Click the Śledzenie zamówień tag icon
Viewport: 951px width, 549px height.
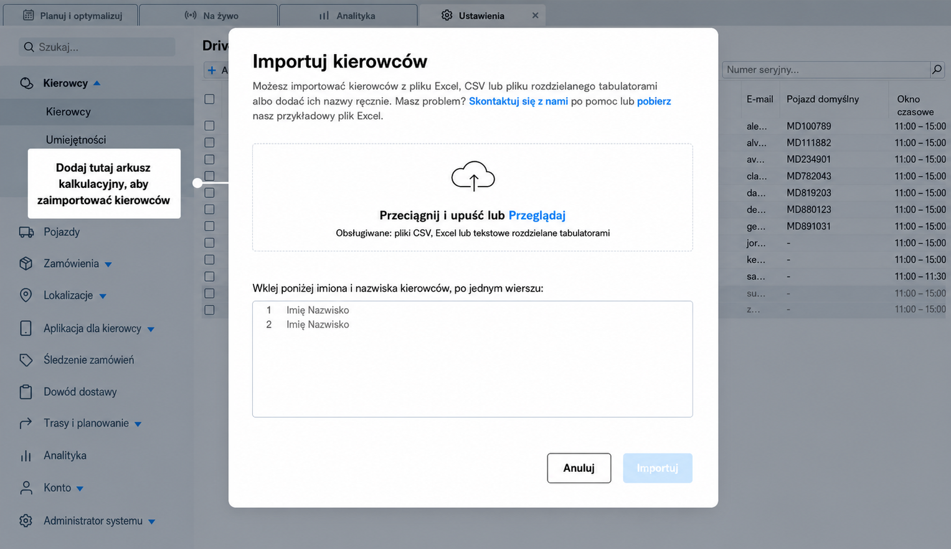(26, 360)
